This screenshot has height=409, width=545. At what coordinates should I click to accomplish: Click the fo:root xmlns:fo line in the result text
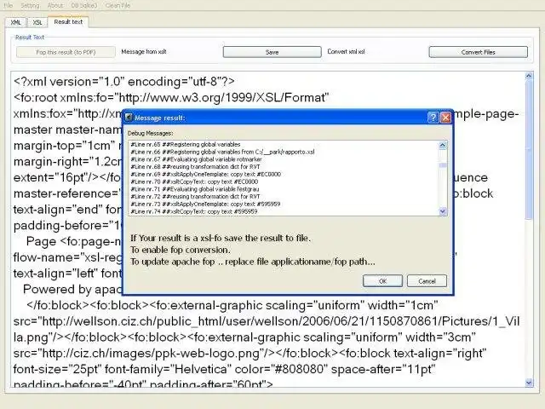tap(171, 98)
